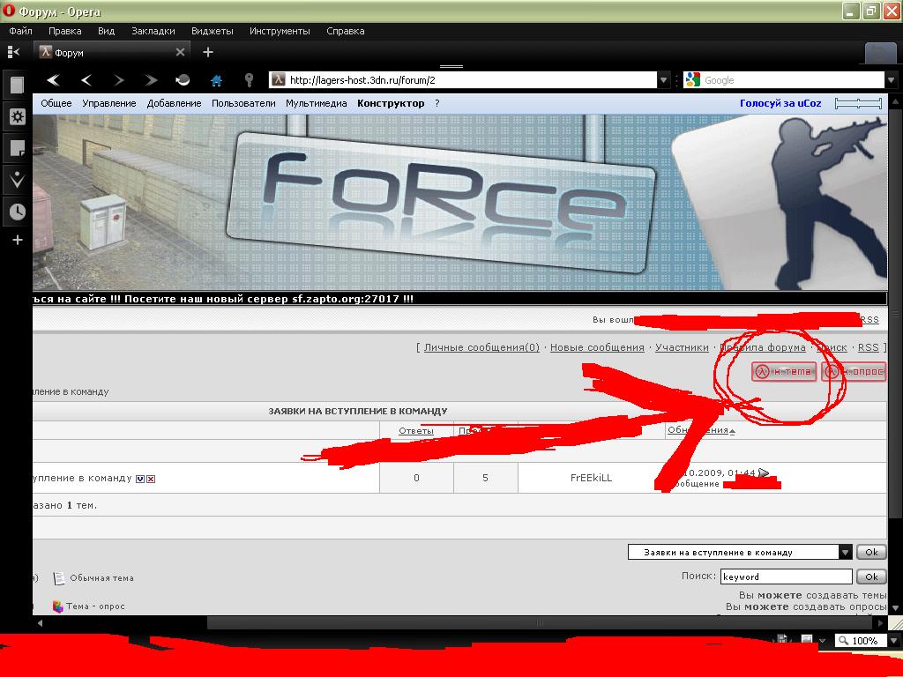Open the Инструменты menu

pos(280,31)
